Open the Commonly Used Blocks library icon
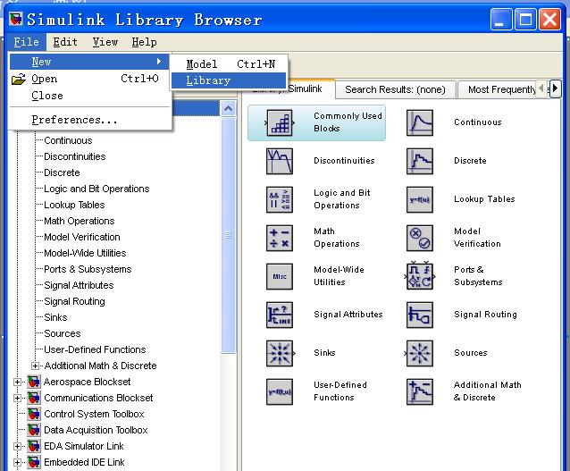570x471 pixels. 279,123
